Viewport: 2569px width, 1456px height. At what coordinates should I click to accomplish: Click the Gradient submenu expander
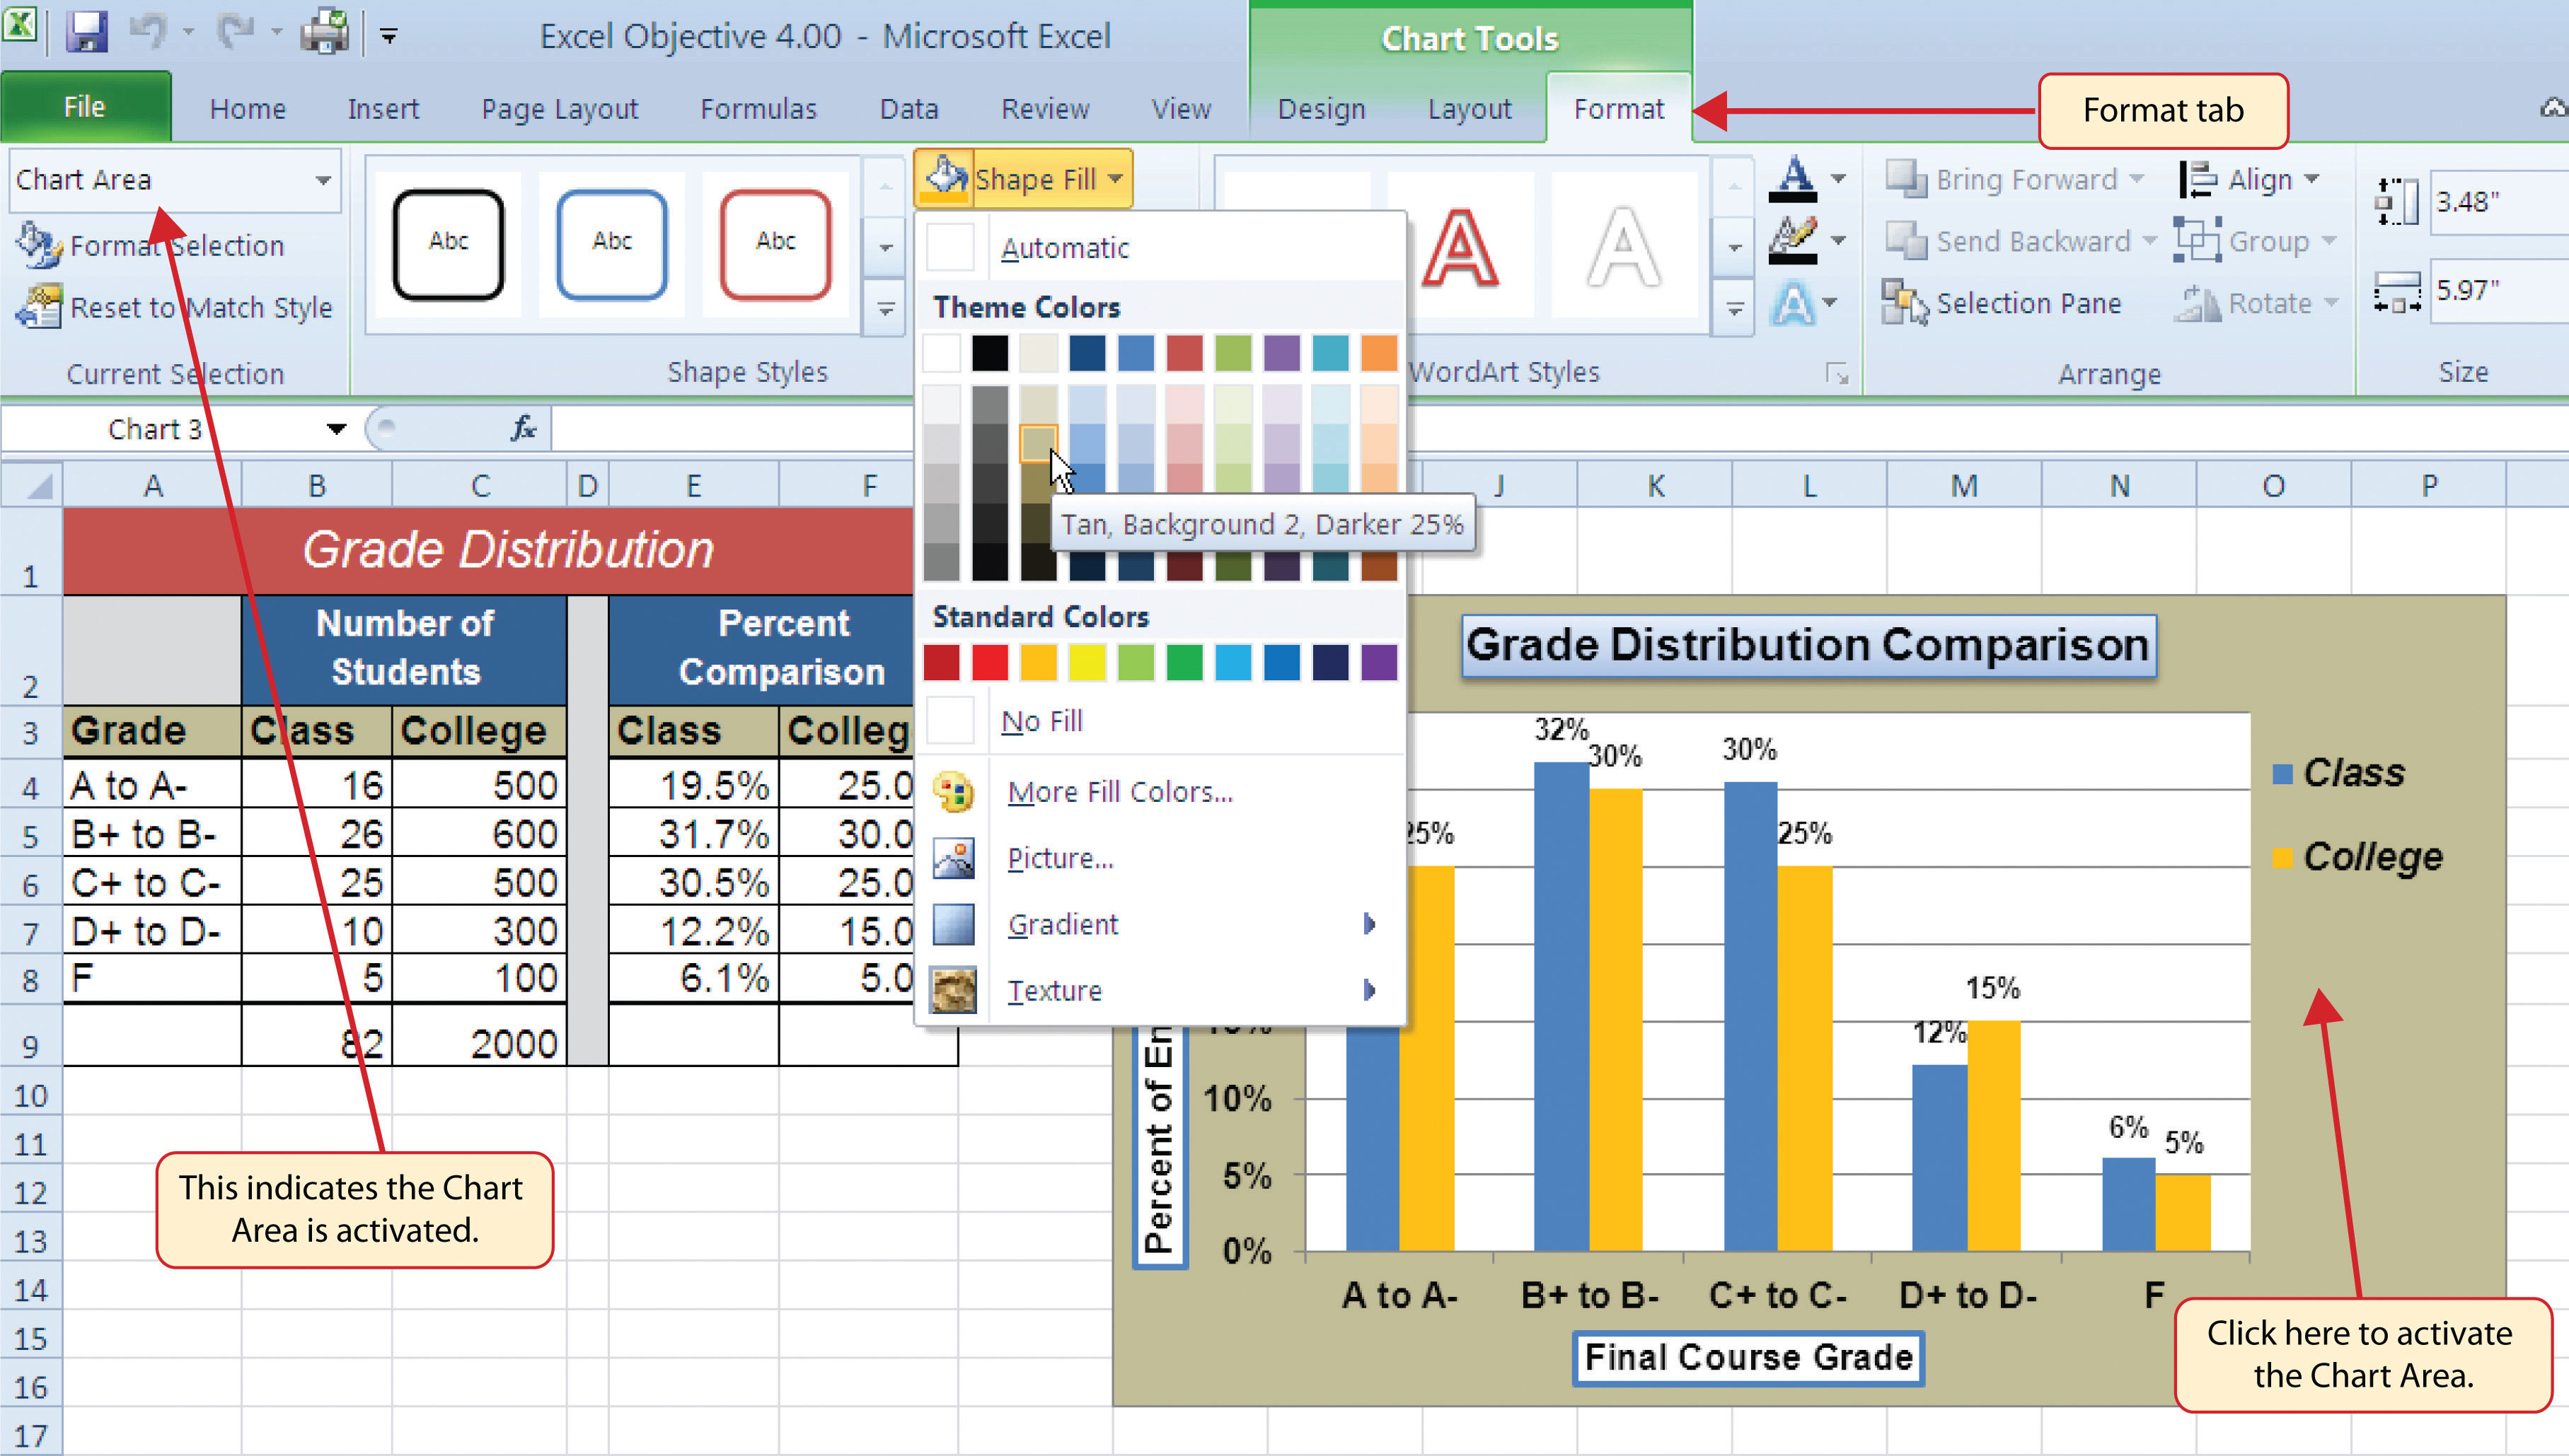[1375, 922]
